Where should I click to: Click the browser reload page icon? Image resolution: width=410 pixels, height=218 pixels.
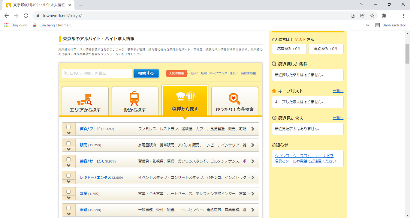pyautogui.click(x=26, y=16)
